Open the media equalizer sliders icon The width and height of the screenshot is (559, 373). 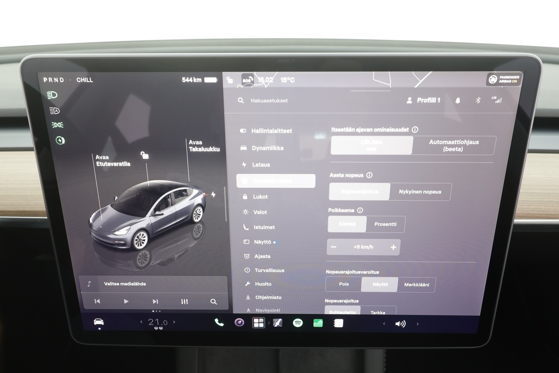pos(184,301)
